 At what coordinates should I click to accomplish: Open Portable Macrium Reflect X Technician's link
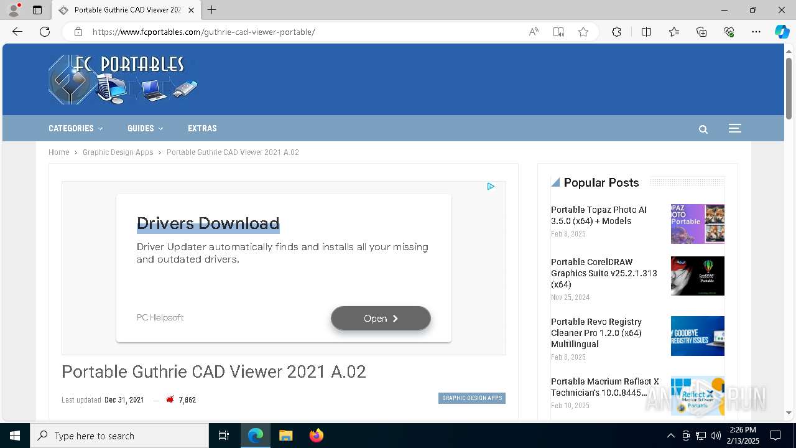click(x=605, y=387)
